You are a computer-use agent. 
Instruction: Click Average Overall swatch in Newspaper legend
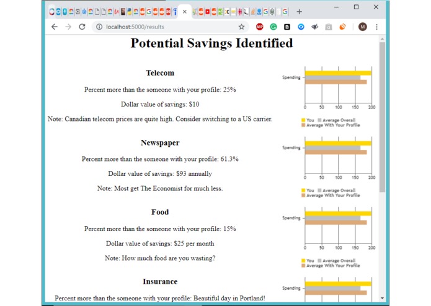pyautogui.click(x=319, y=190)
